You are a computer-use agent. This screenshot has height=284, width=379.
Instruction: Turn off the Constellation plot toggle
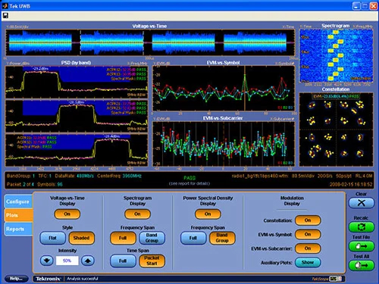tap(308, 220)
